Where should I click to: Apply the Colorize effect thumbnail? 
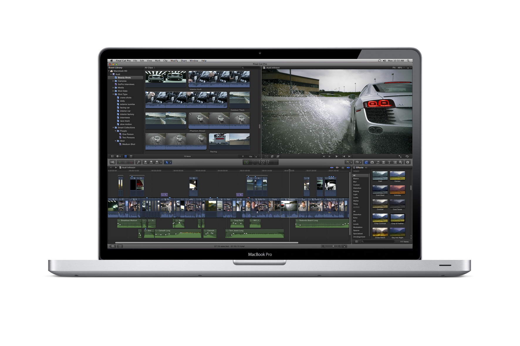tap(397, 190)
